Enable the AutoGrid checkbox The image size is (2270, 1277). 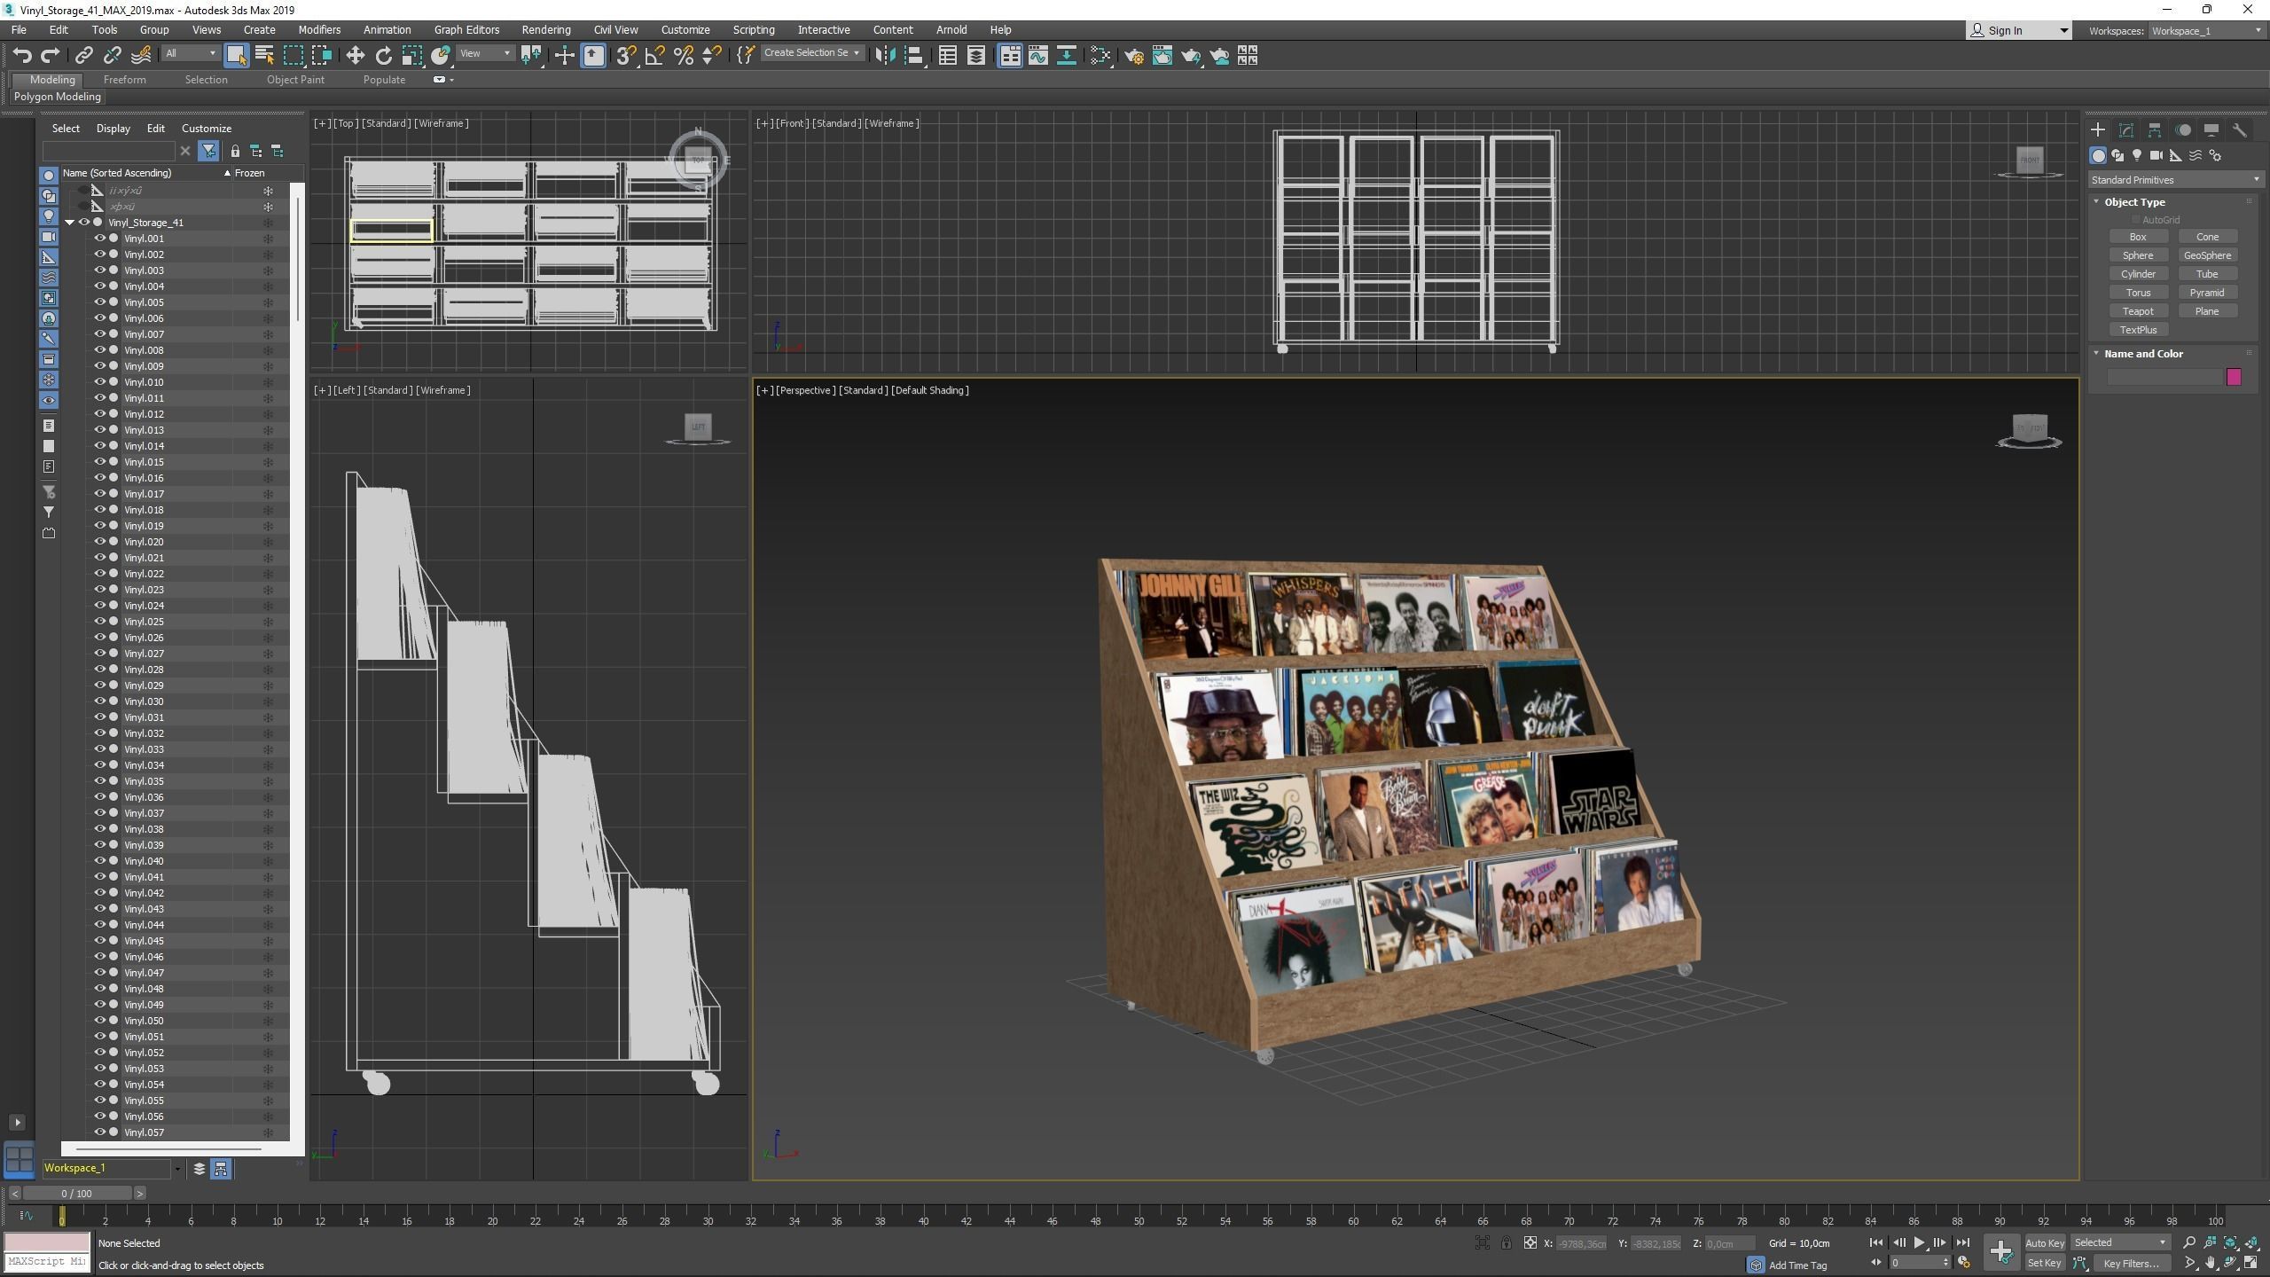point(2136,220)
